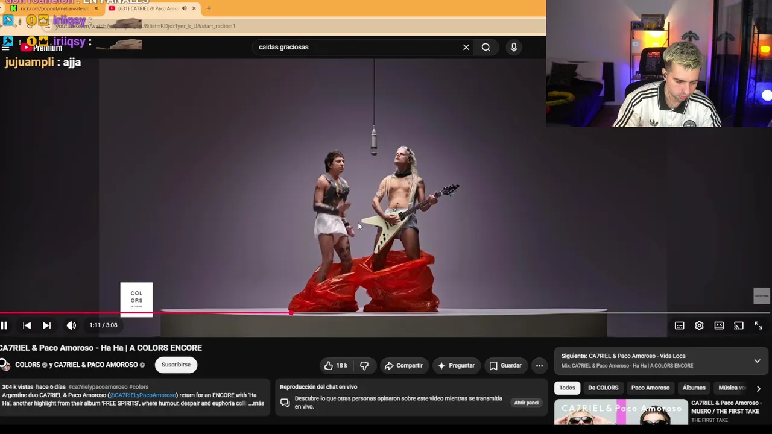This screenshot has height=434, width=772.
Task: Close the kick.com browser tab
Action: coord(96,8)
